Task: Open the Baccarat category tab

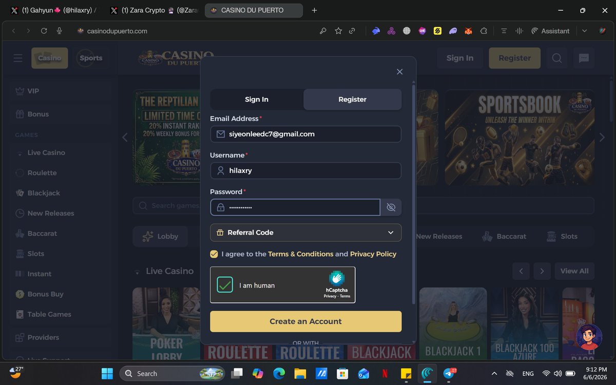Action: (x=504, y=236)
